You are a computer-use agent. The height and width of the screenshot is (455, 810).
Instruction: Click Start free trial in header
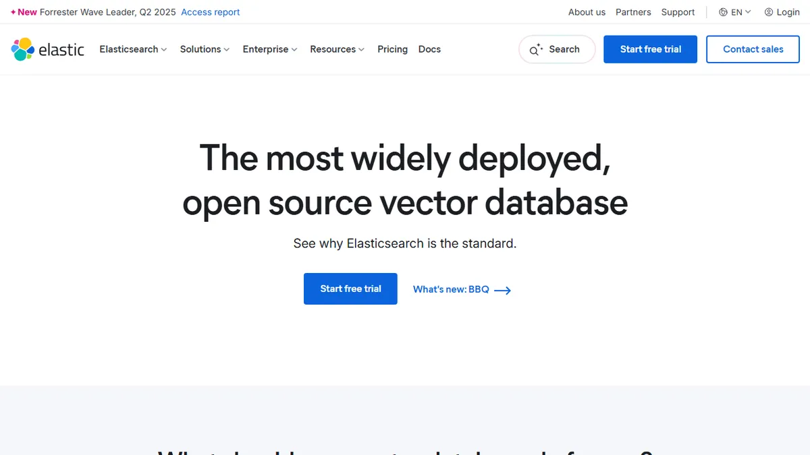651,49
